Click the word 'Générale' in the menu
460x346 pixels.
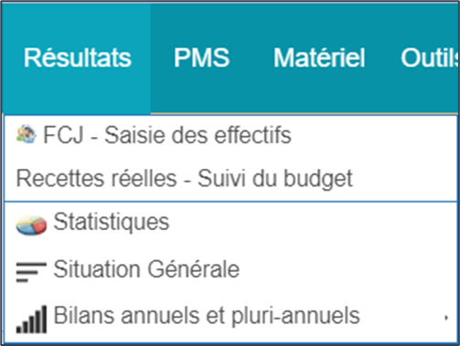coord(194,269)
